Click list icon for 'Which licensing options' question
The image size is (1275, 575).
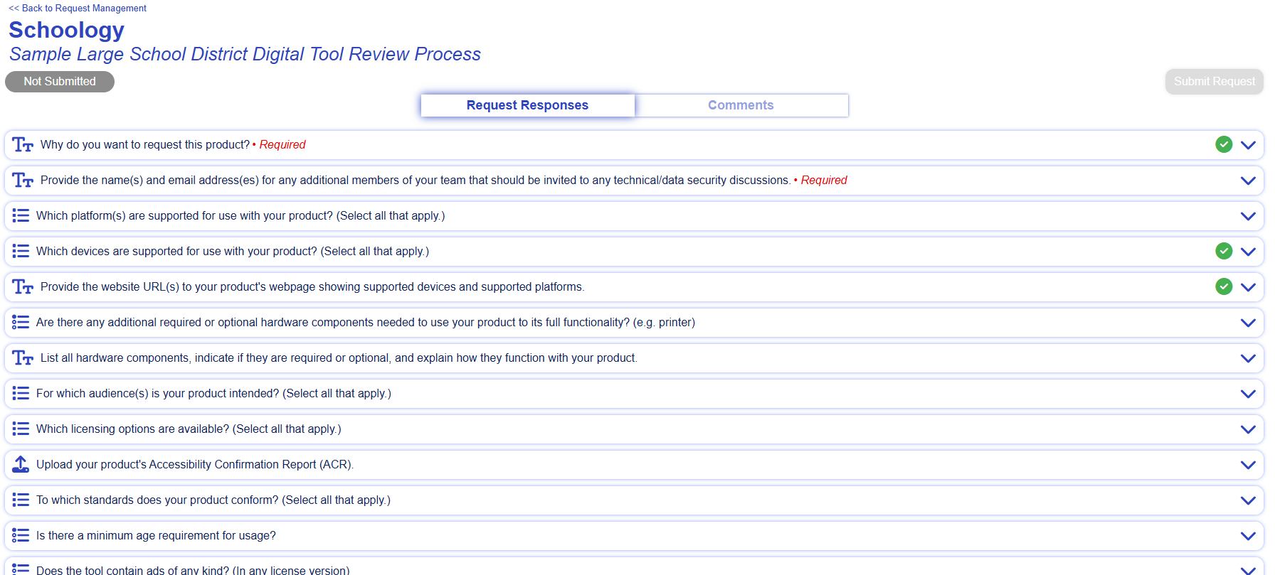tap(21, 429)
